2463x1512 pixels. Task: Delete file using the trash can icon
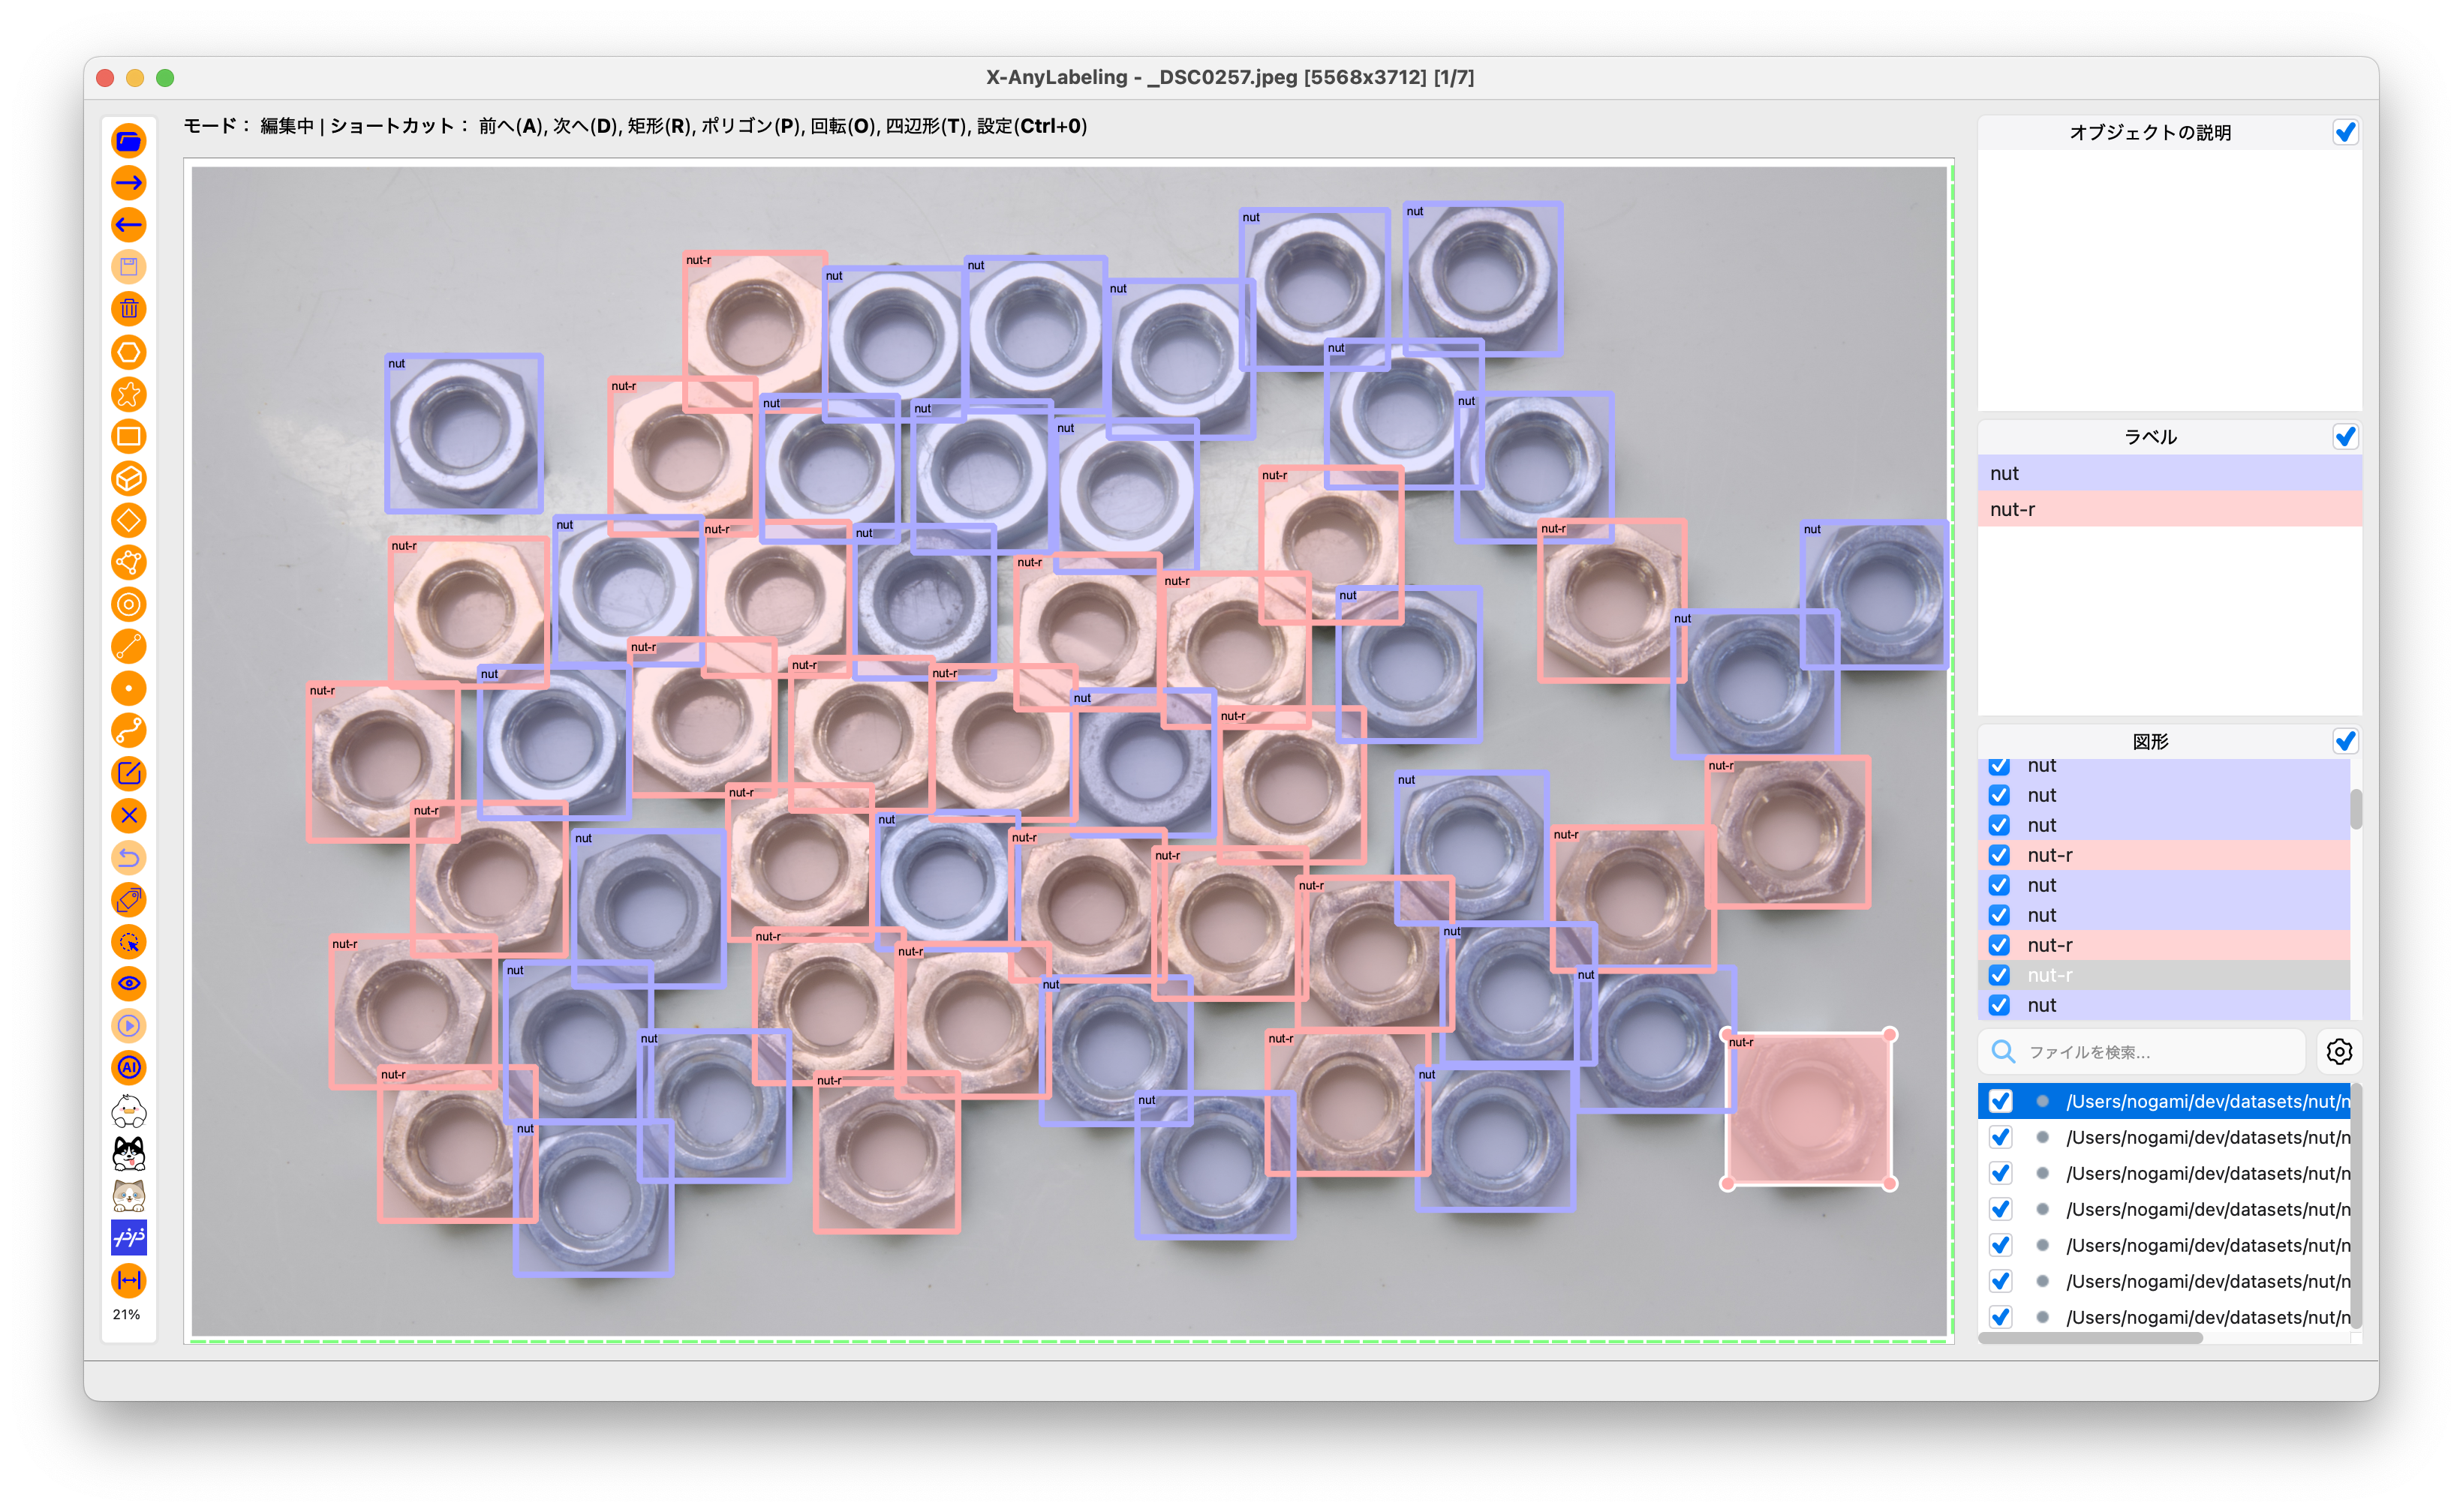[x=129, y=309]
